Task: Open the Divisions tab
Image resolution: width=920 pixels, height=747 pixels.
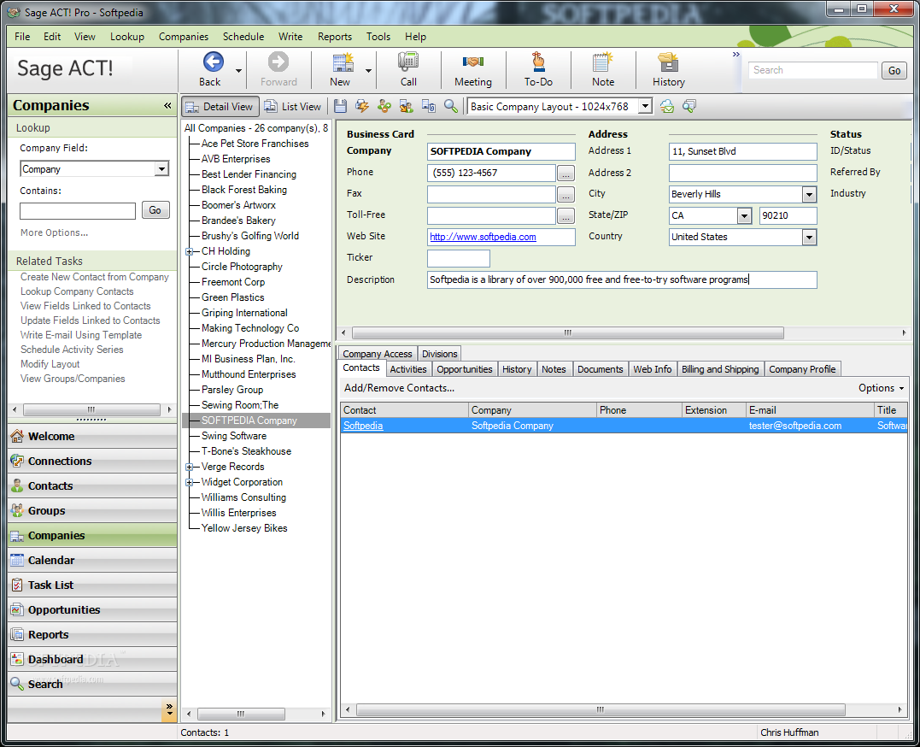Action: tap(439, 354)
